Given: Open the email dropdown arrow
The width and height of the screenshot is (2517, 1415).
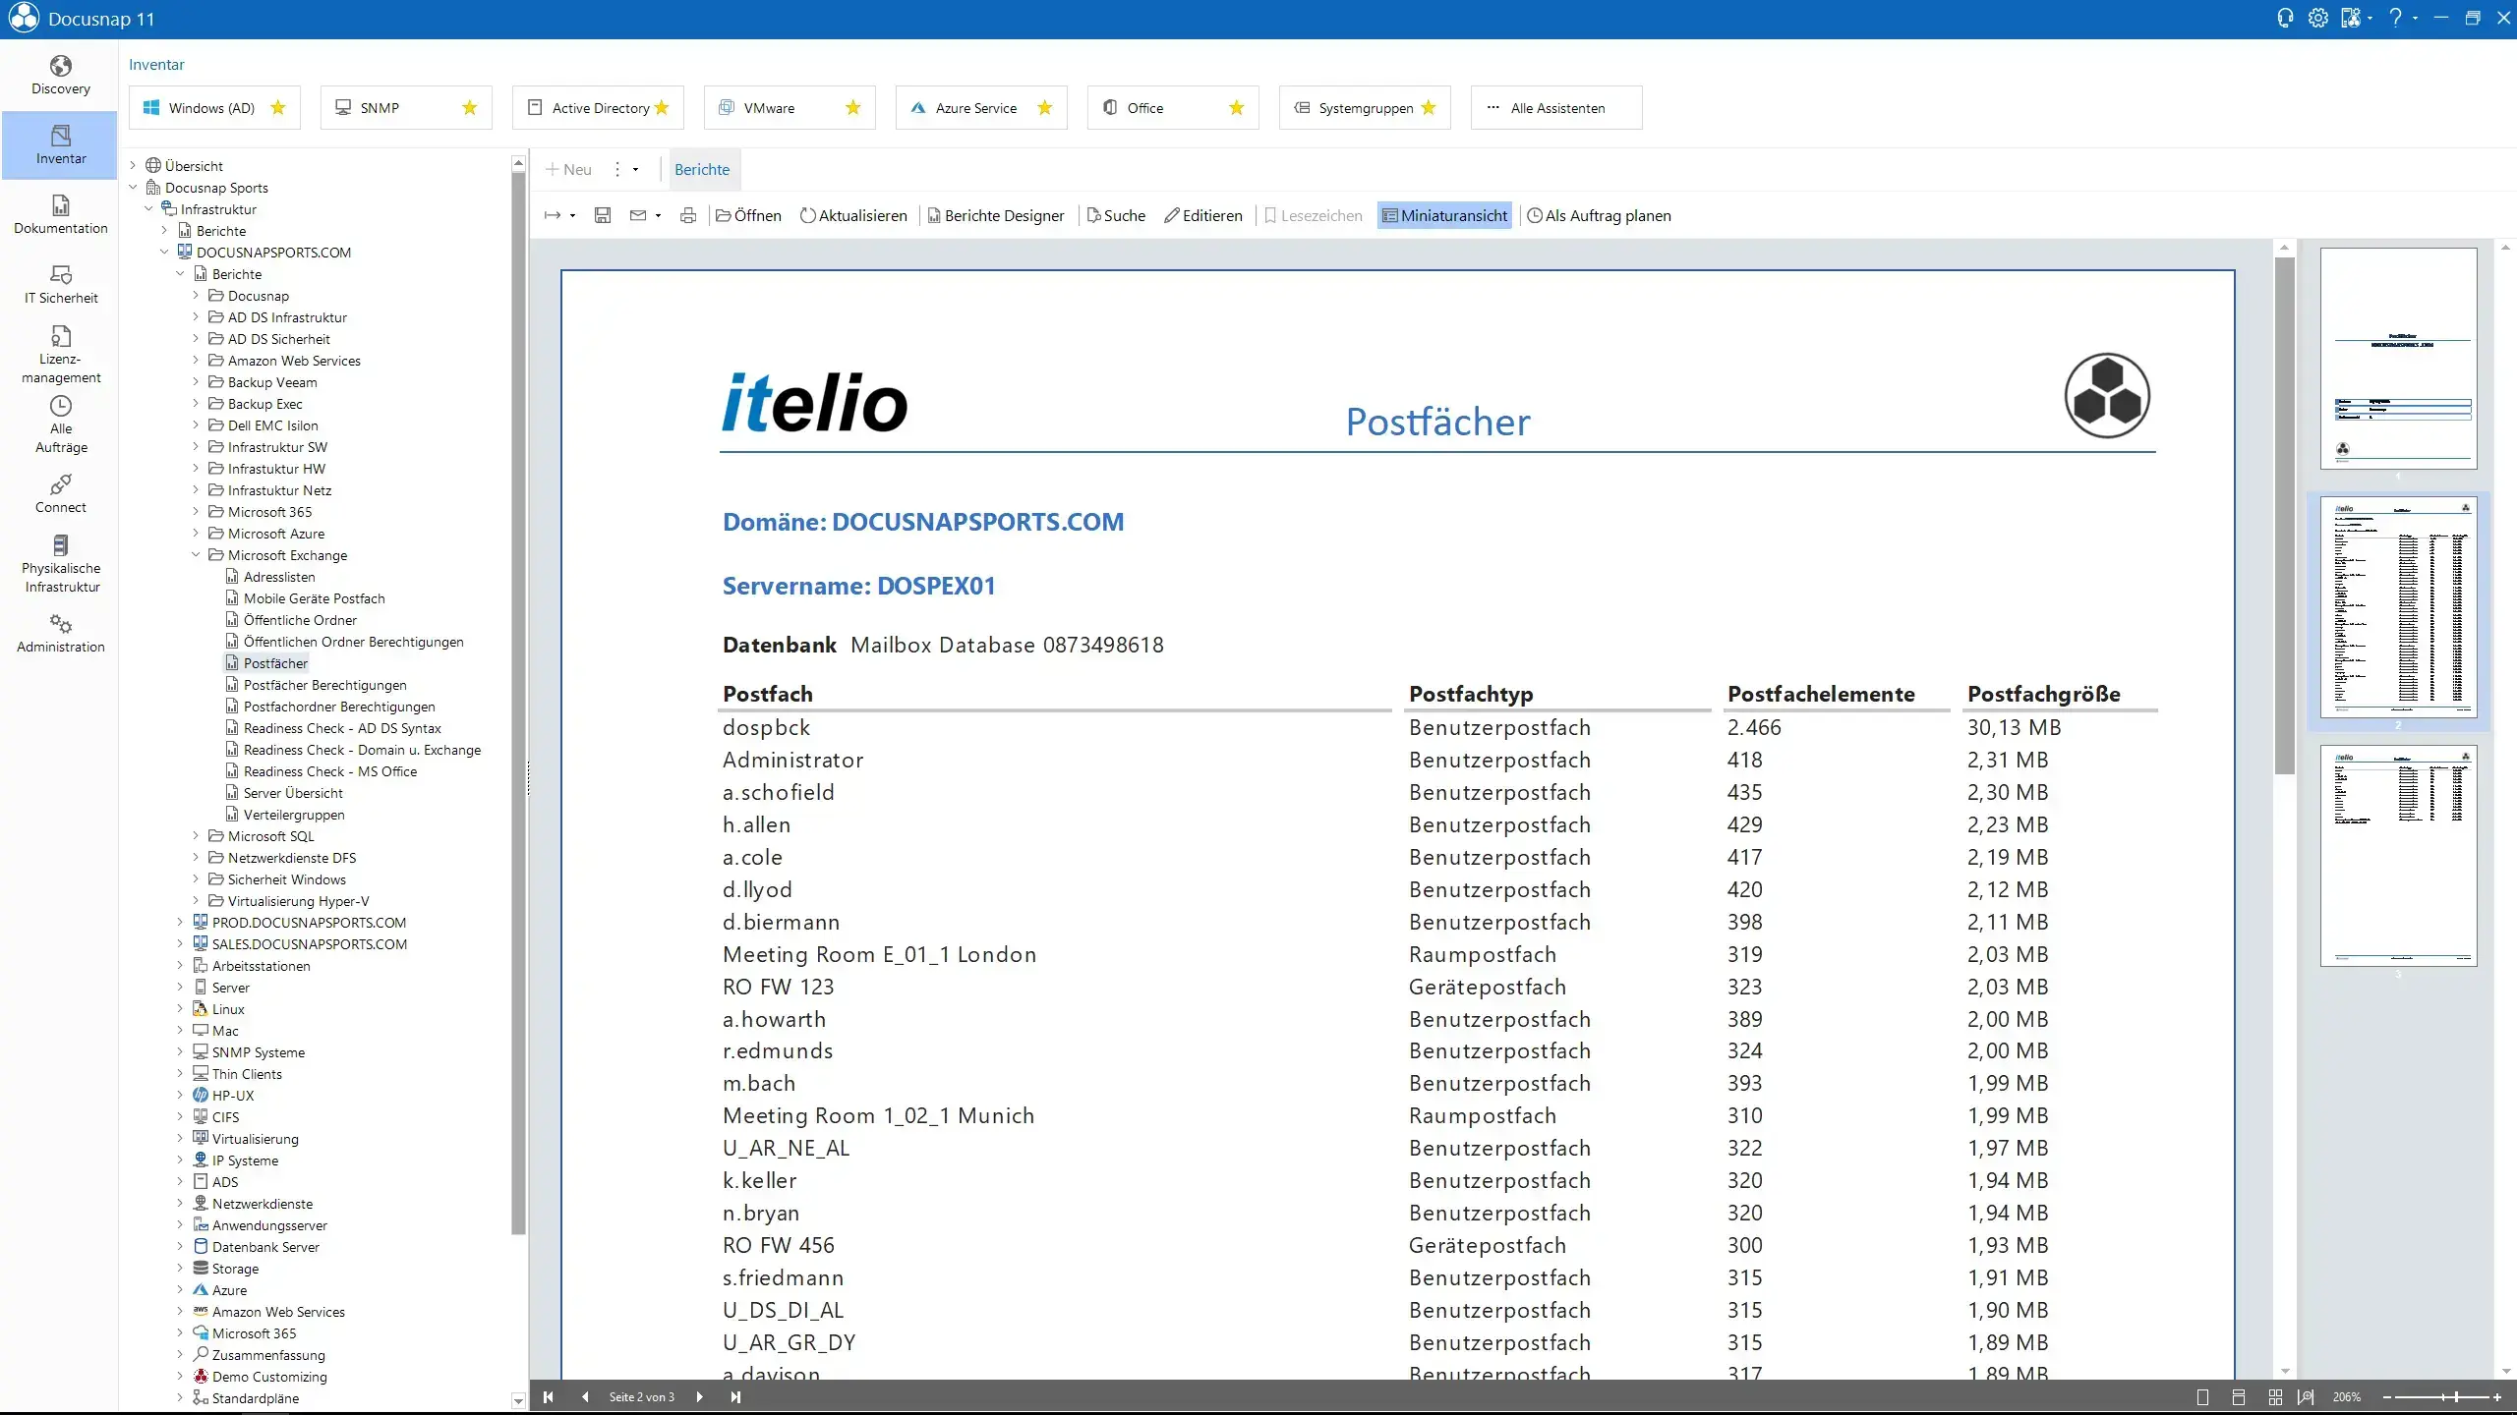Looking at the screenshot, I should (658, 216).
